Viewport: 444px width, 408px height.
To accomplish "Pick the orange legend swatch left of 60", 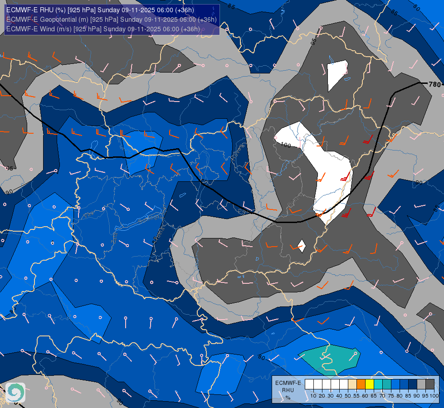I will (x=361, y=384).
